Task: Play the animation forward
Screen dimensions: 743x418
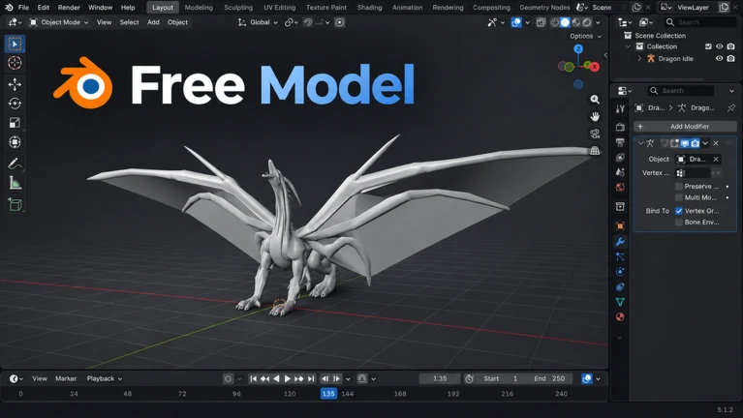Action: [287, 378]
